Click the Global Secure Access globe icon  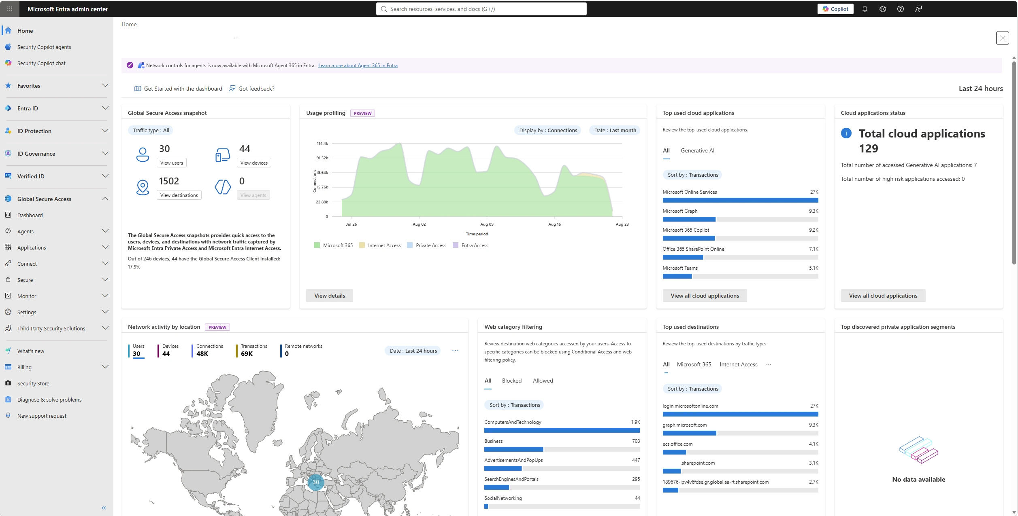pyautogui.click(x=8, y=199)
